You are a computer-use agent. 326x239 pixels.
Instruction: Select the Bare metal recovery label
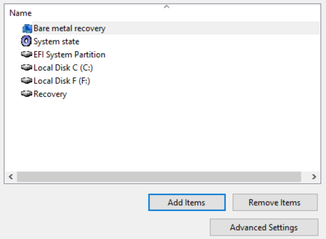click(69, 28)
